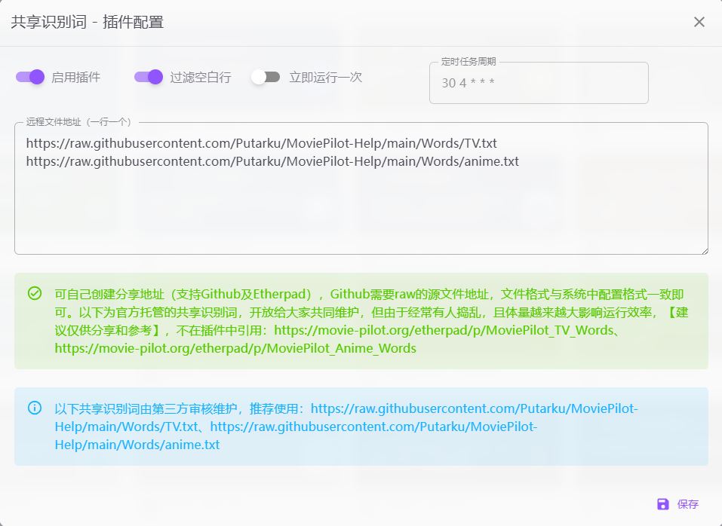
Task: Enable the 立即运行一次 switch
Action: tap(266, 77)
